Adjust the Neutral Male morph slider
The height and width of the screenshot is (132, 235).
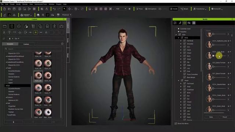pos(219,88)
